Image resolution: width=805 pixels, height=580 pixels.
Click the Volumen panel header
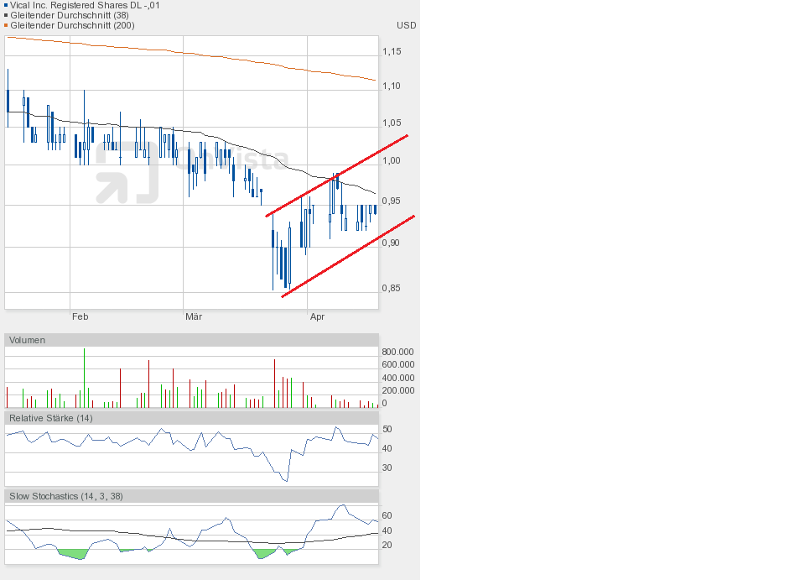191,340
